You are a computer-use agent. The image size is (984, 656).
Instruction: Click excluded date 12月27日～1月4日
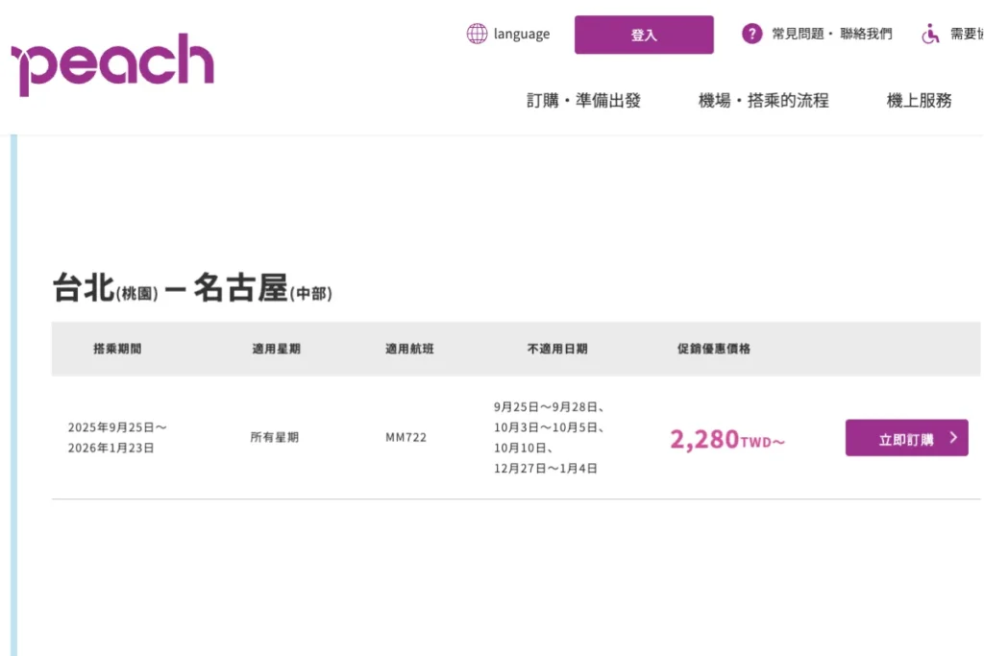coord(546,469)
